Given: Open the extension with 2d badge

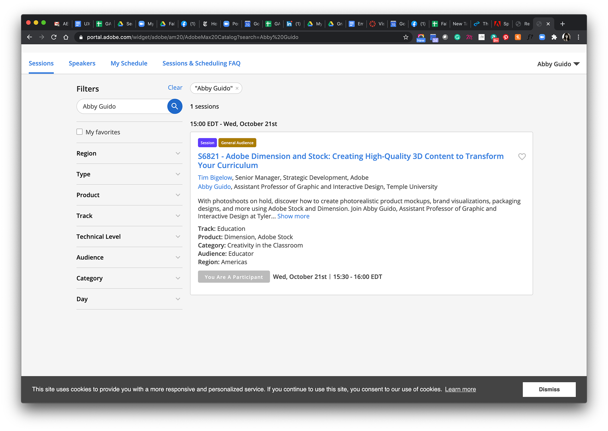Looking at the screenshot, I should point(434,38).
